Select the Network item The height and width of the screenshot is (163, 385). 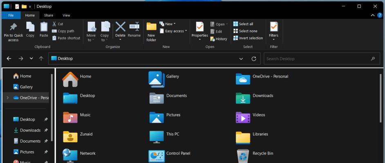79,155
